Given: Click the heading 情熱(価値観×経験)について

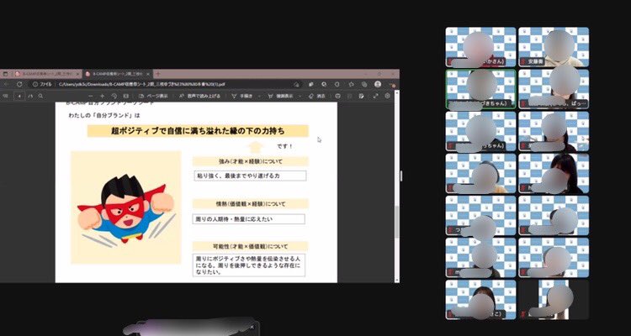Looking at the screenshot, I should point(251,204).
